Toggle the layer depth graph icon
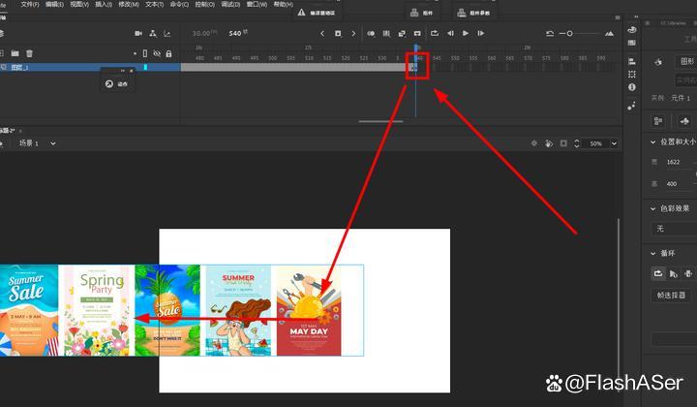The height and width of the screenshot is (407, 697). coord(167,33)
